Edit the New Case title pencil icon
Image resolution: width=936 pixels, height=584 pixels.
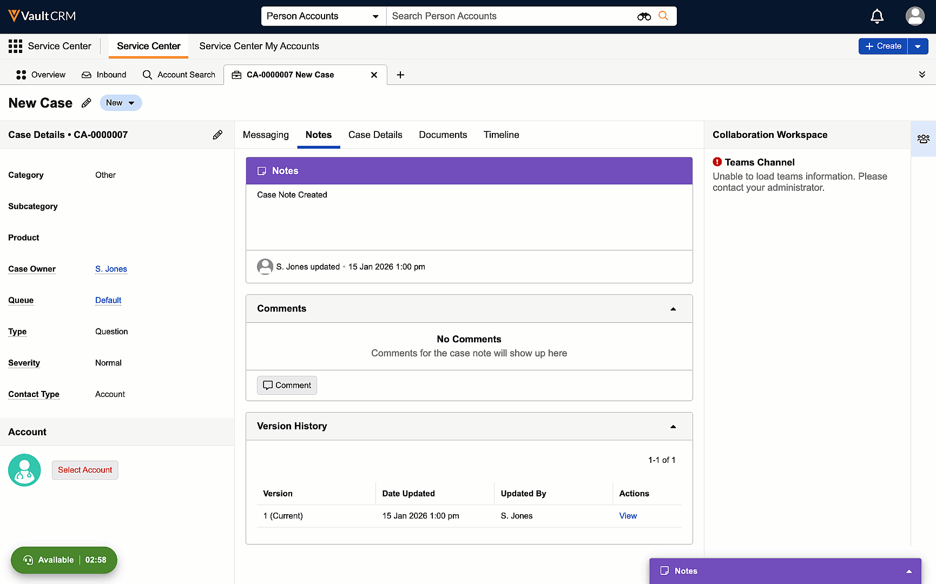point(86,103)
